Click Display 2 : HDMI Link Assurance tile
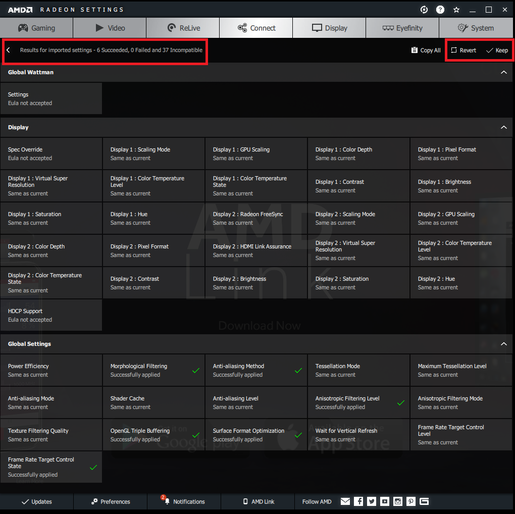Screen dimensions: 515x514 point(256,250)
